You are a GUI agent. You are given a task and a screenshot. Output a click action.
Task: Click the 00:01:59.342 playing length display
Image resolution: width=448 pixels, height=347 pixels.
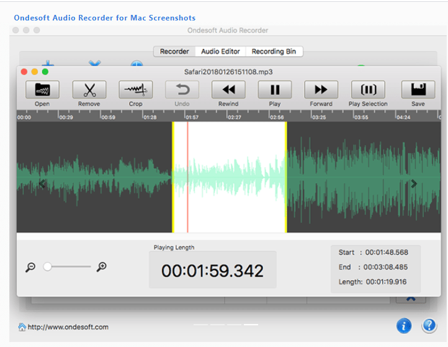coord(212,270)
